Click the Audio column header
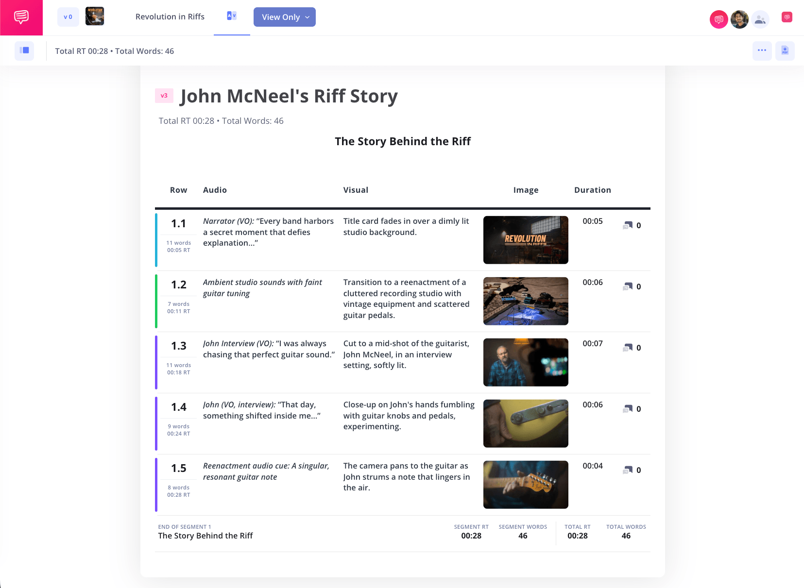804x588 pixels. coord(215,190)
